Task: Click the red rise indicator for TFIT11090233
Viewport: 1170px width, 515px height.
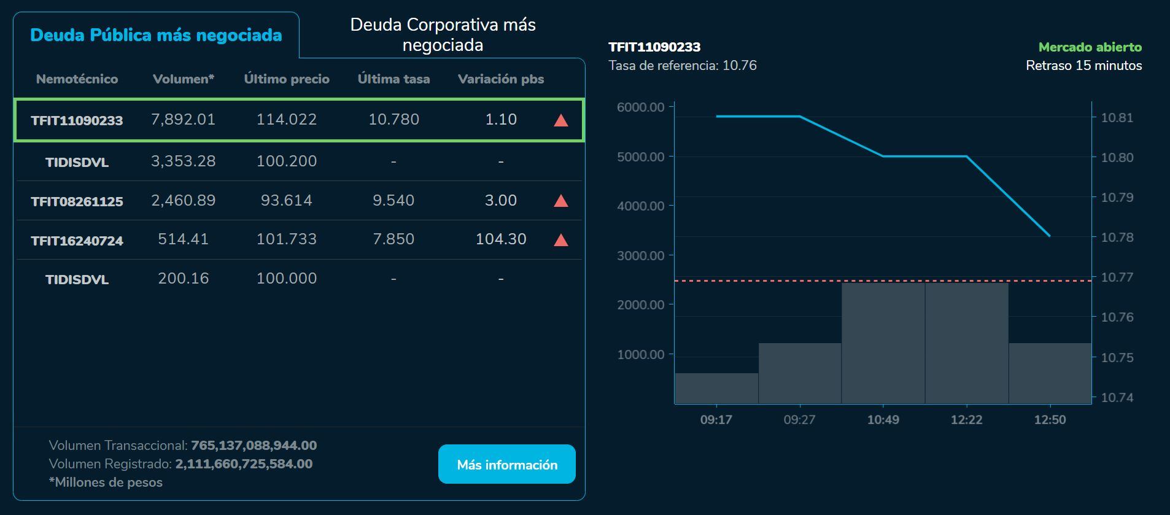Action: pos(560,119)
